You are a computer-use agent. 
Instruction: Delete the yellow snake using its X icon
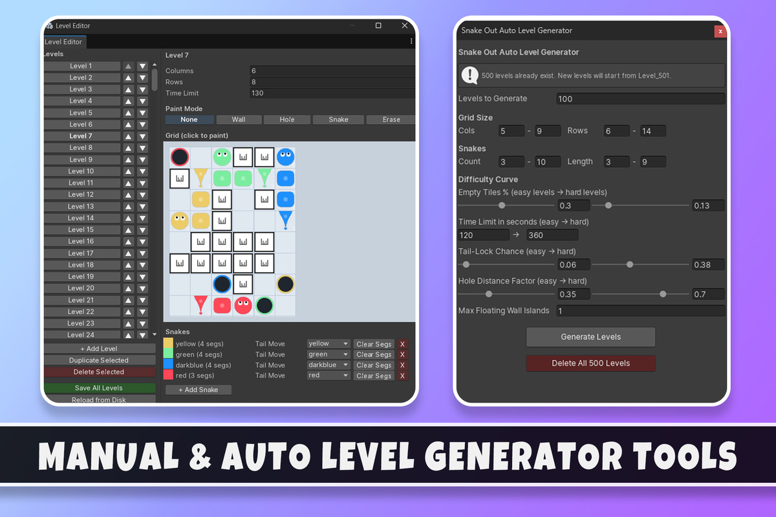[x=402, y=343]
